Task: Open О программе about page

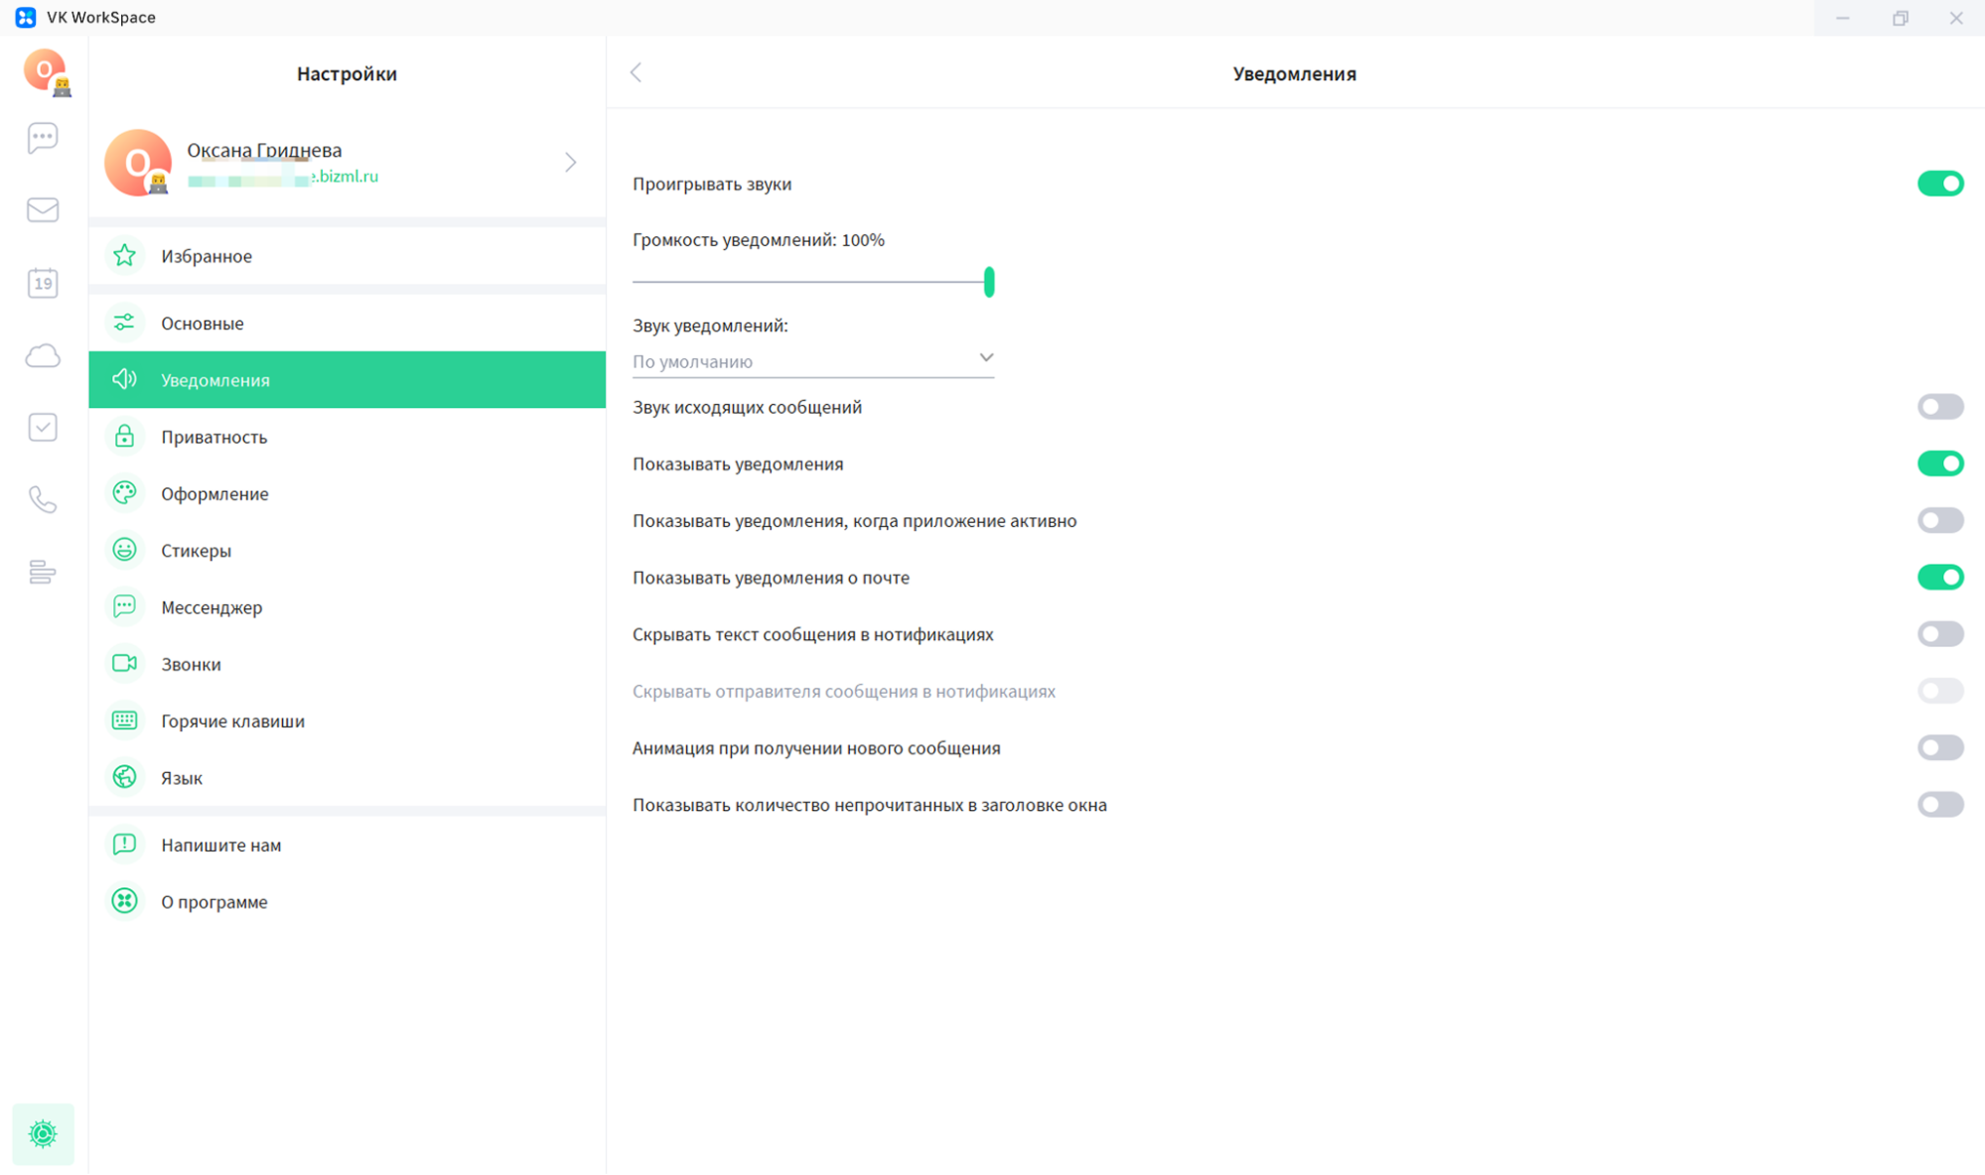Action: (214, 901)
